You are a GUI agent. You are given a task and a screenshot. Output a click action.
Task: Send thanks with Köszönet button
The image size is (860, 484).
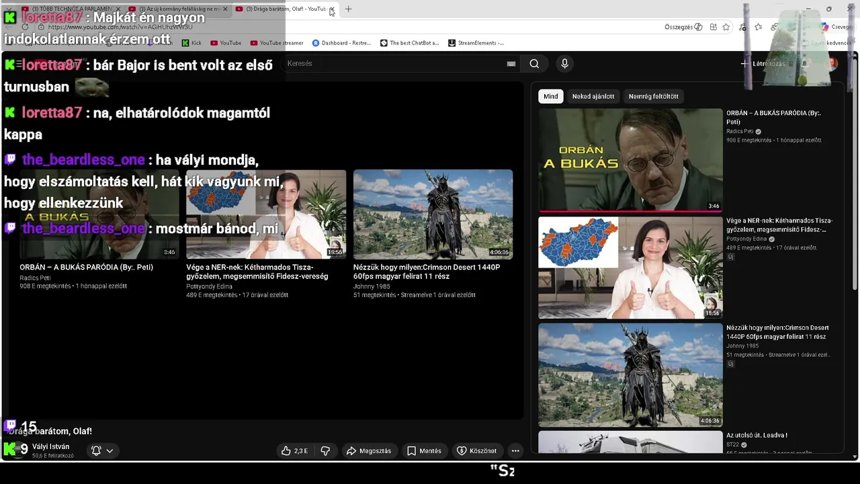pos(477,451)
